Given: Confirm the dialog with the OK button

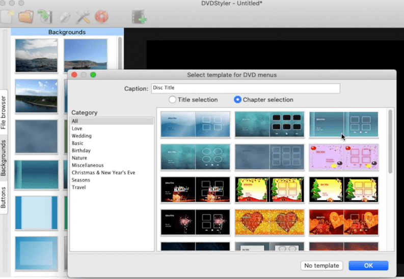Looking at the screenshot, I should tap(368, 265).
